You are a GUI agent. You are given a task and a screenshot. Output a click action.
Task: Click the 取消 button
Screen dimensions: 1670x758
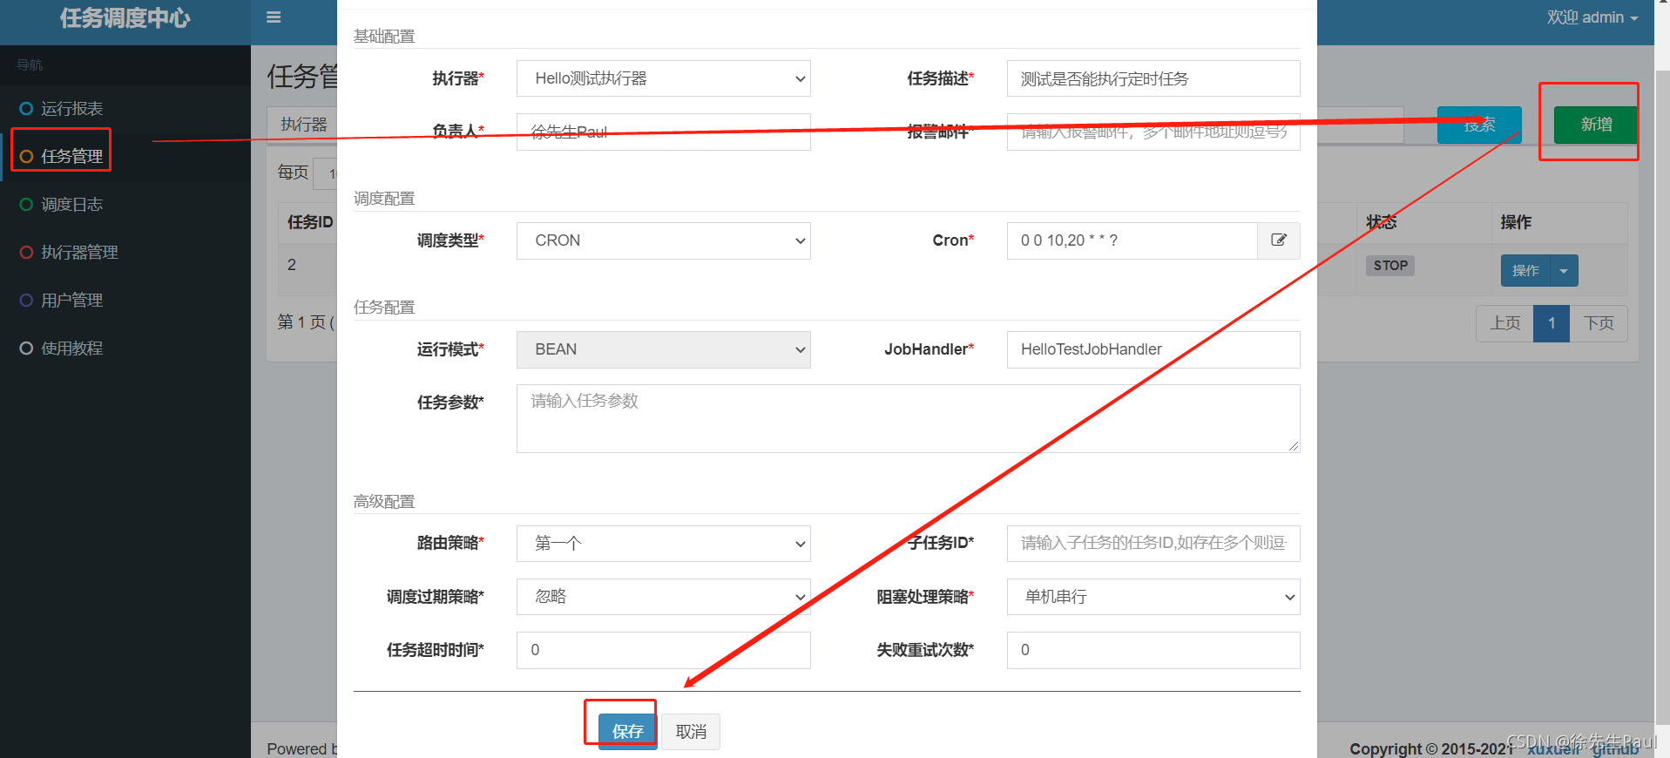[691, 731]
